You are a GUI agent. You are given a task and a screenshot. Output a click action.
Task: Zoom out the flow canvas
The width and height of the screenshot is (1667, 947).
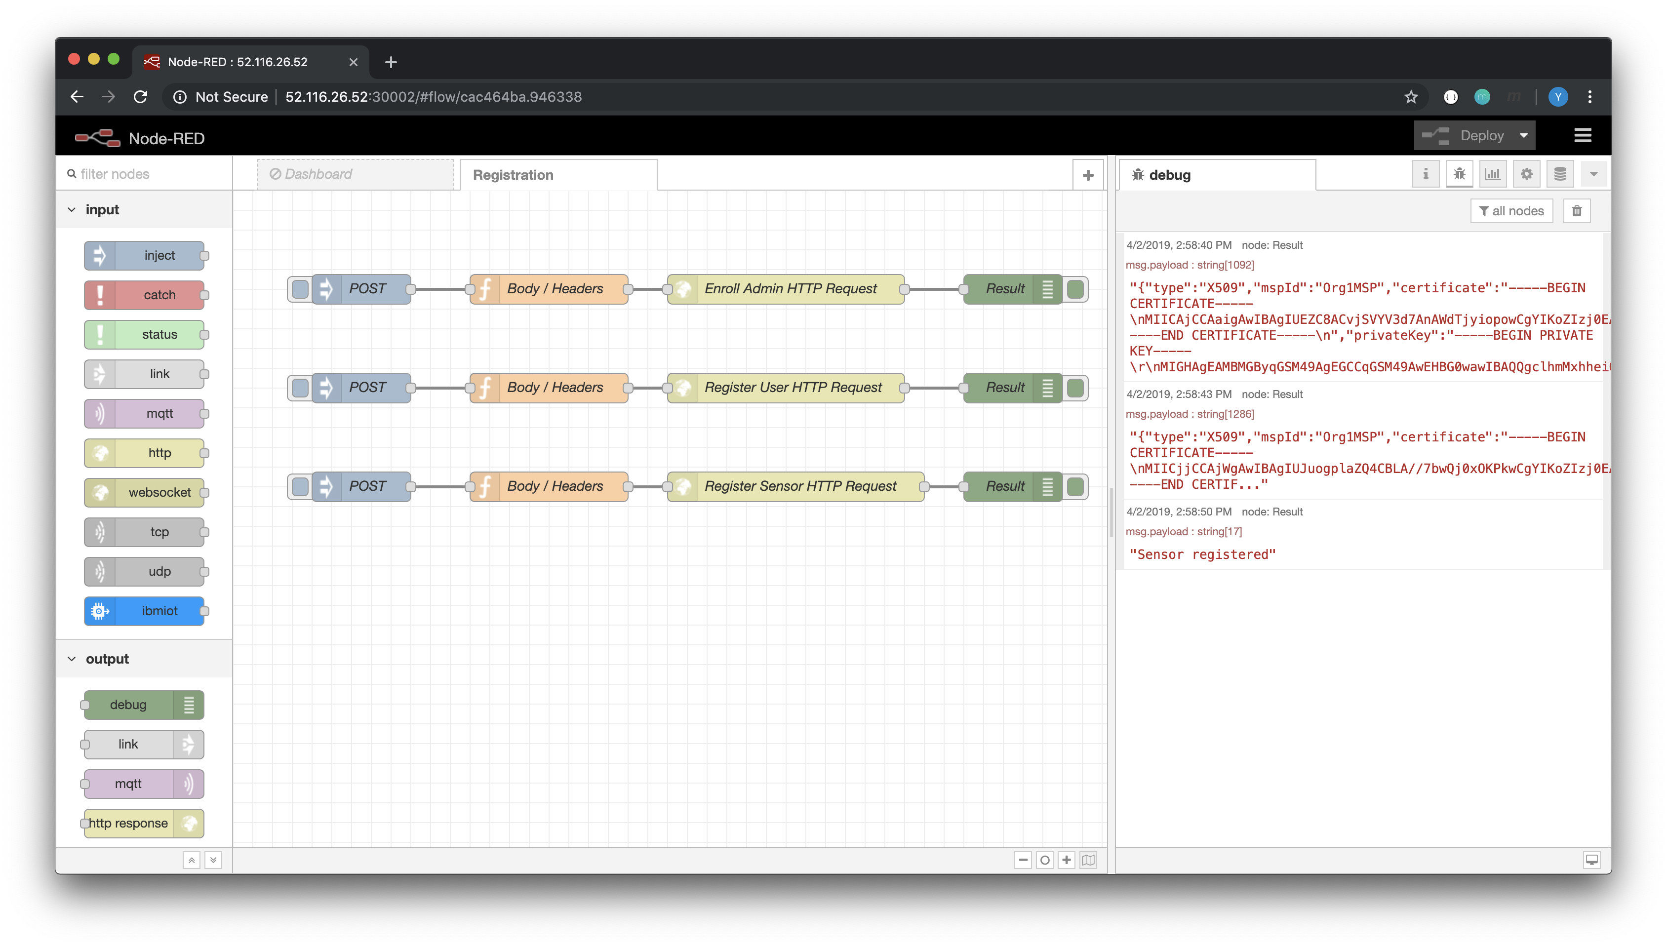pos(1023,861)
